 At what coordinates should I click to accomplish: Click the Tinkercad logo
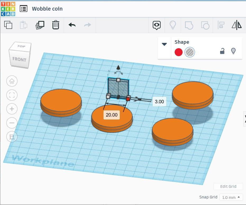[x=8, y=9]
